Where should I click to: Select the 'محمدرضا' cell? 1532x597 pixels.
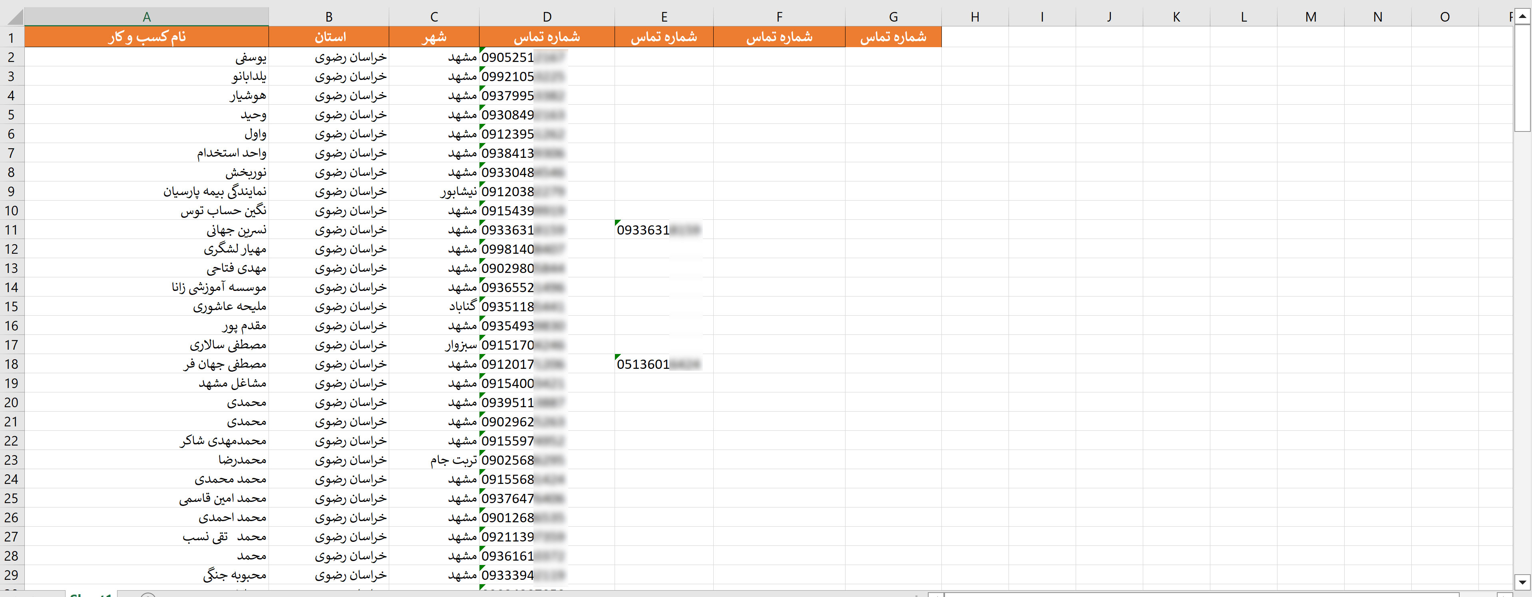pos(146,460)
